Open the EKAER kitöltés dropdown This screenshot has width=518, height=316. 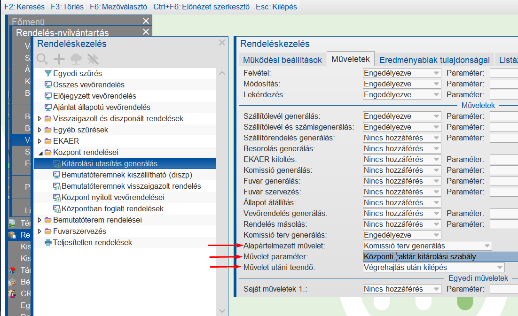coord(402,159)
